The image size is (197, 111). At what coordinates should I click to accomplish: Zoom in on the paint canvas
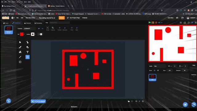point(143,101)
